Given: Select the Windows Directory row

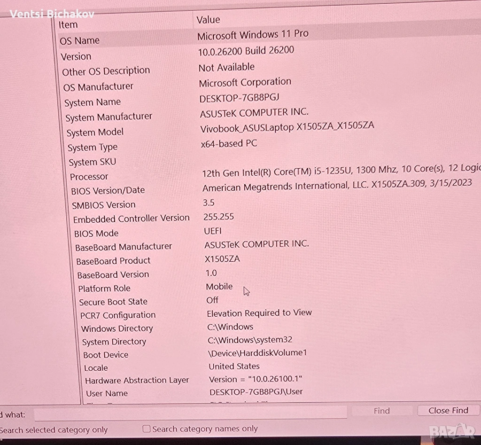Looking at the screenshot, I should coord(117,328).
